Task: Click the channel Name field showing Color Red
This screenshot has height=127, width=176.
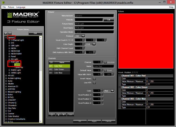Action: click(x=103, y=66)
